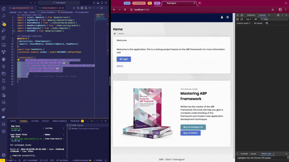Open the 'top' JavaScript context dropdown

[249, 19]
